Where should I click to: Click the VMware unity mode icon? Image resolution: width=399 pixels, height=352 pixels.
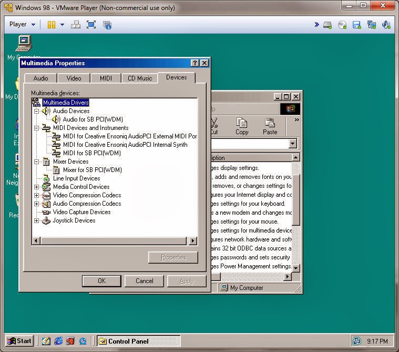[107, 25]
